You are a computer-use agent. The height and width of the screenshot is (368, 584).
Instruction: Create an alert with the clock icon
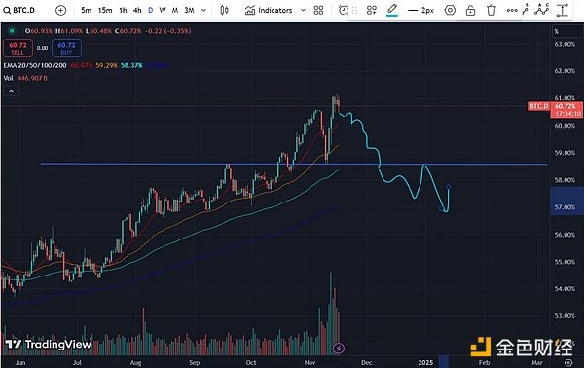(x=344, y=10)
